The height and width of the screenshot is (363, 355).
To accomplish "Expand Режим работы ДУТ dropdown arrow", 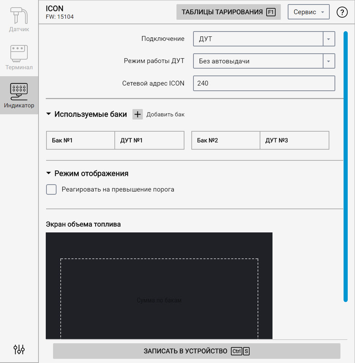I will 329,61.
